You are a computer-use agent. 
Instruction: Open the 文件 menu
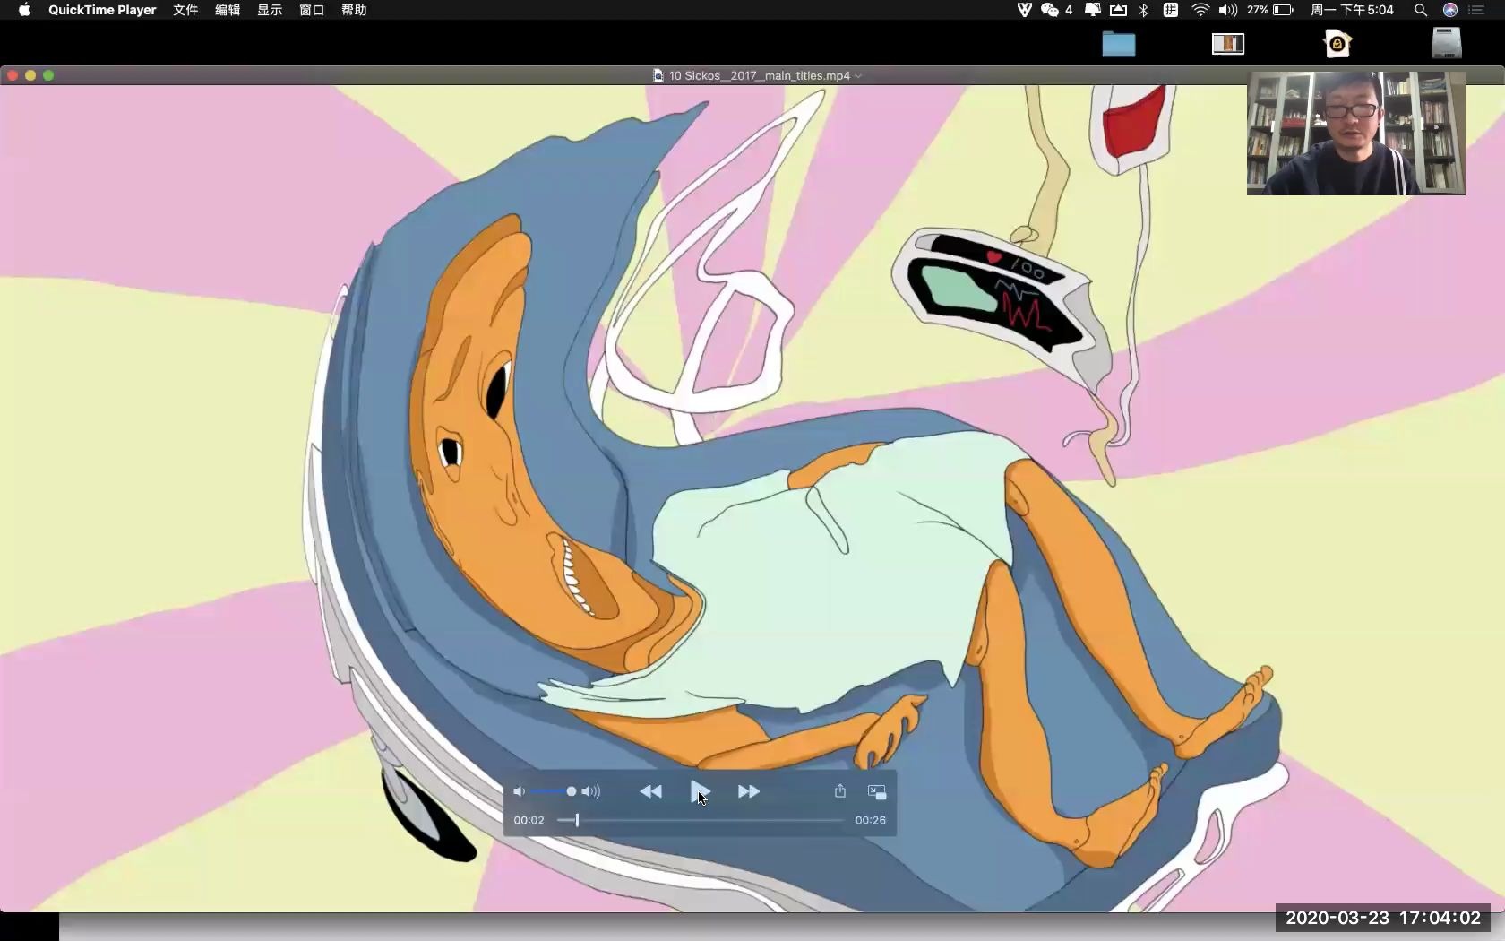[185, 10]
